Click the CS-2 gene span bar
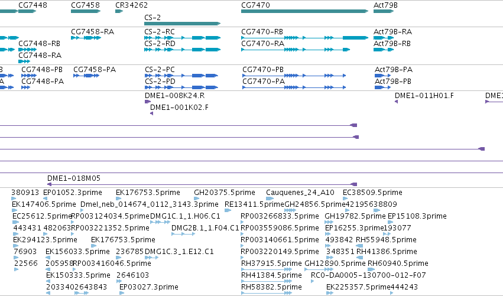 (x=183, y=24)
